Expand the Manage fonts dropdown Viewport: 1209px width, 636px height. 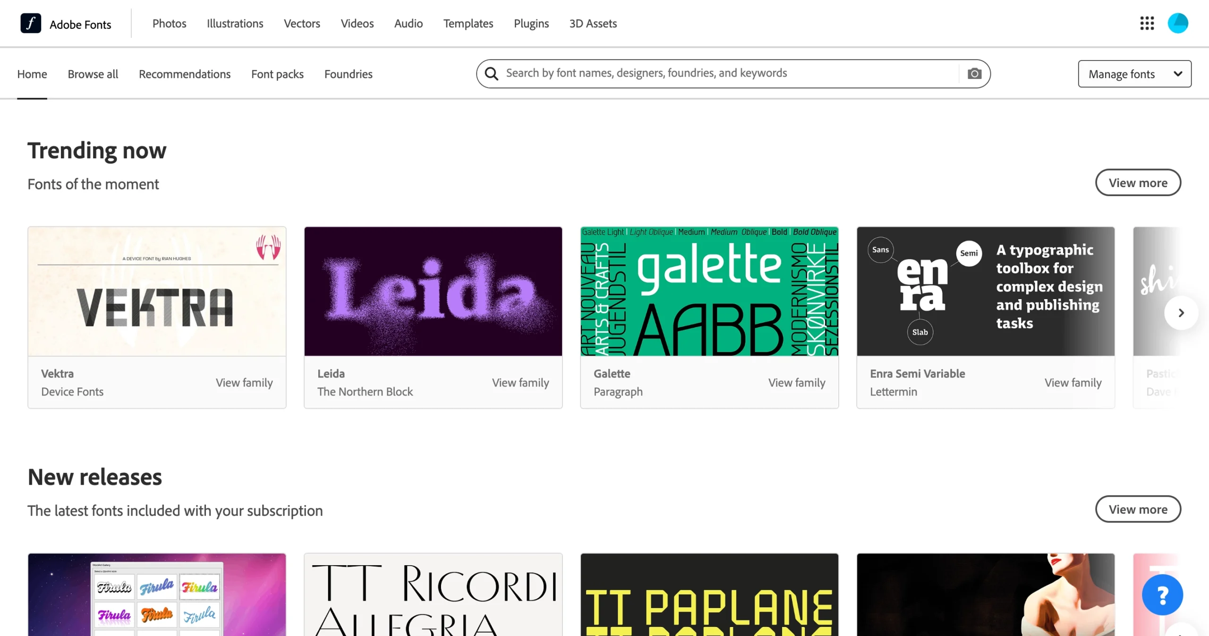(1134, 74)
